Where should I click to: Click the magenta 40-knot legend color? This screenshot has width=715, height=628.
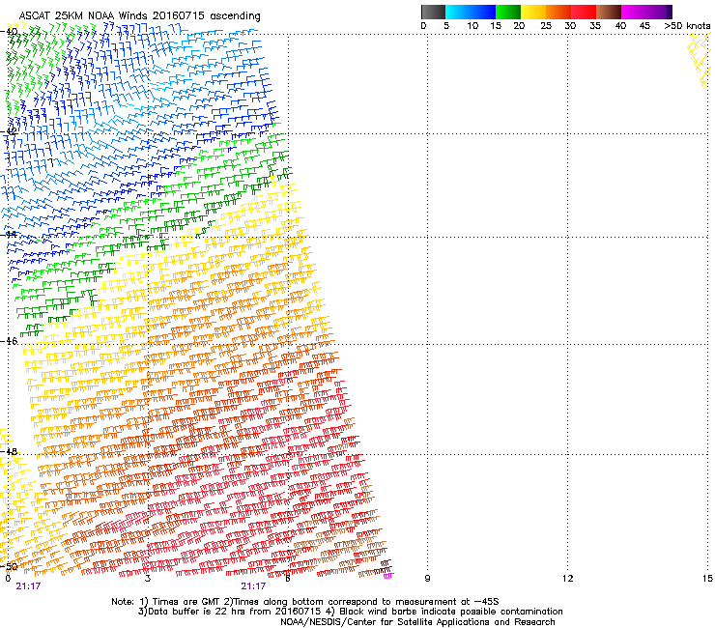[629, 12]
